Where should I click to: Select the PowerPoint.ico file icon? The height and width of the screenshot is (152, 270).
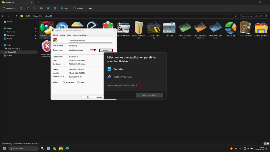246,28
